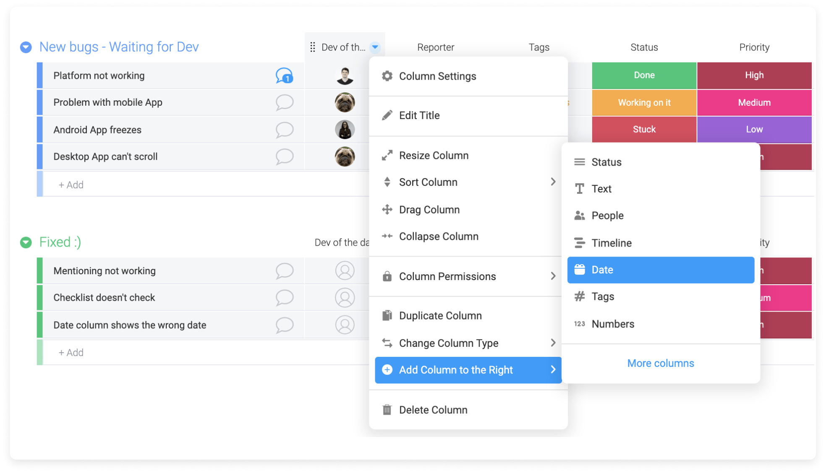Image resolution: width=826 pixels, height=473 pixels.
Task: Open conversation bubble for Platform not working
Action: pos(284,76)
